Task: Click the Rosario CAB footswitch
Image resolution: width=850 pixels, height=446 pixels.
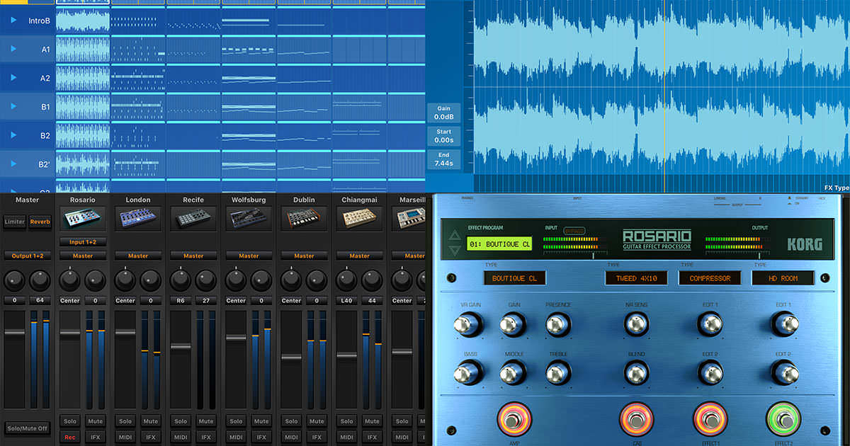Action: pyautogui.click(x=637, y=420)
